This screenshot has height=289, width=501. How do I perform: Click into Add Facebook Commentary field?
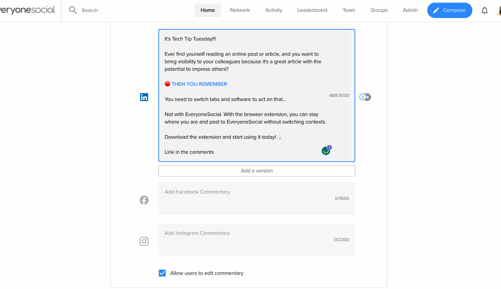257,199
